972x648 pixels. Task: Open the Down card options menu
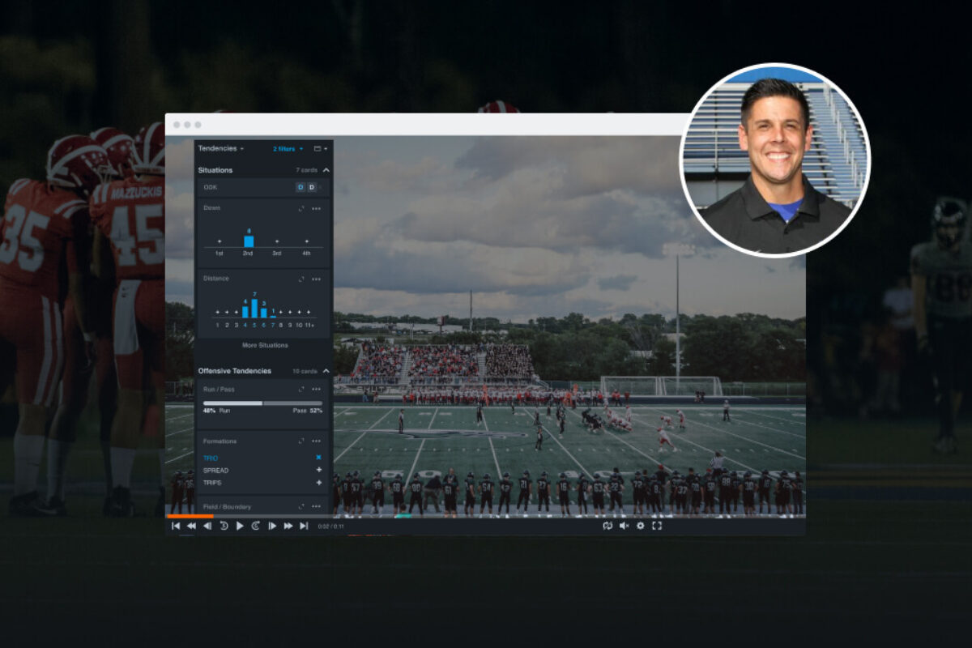316,208
